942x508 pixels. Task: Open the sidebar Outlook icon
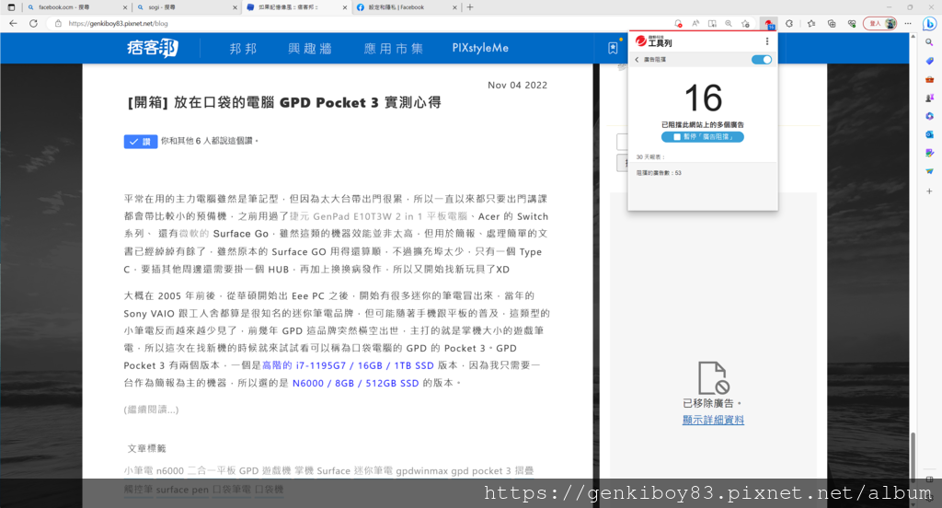point(929,134)
